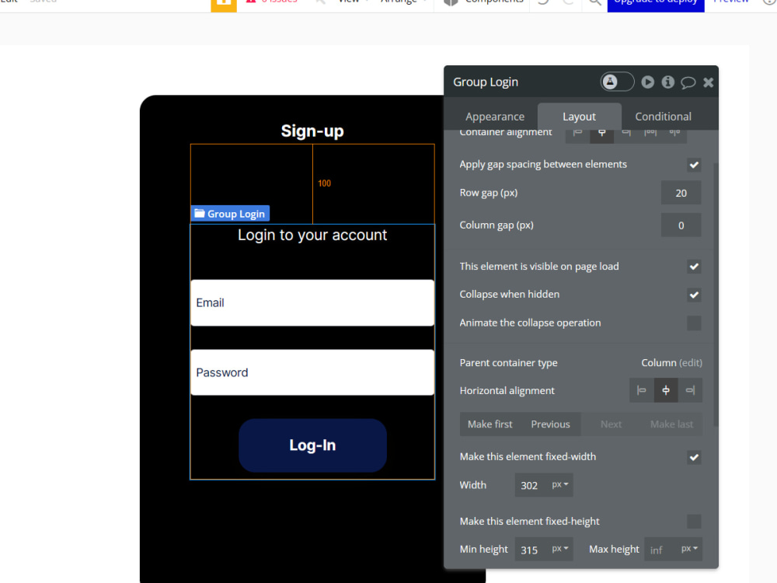Align element horizontally to center
This screenshot has width=777, height=583.
click(666, 391)
